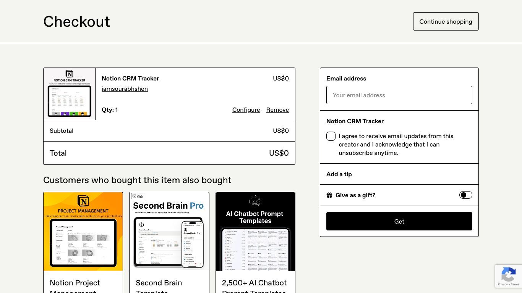Remove Notion CRM Tracker from cart

[277, 110]
